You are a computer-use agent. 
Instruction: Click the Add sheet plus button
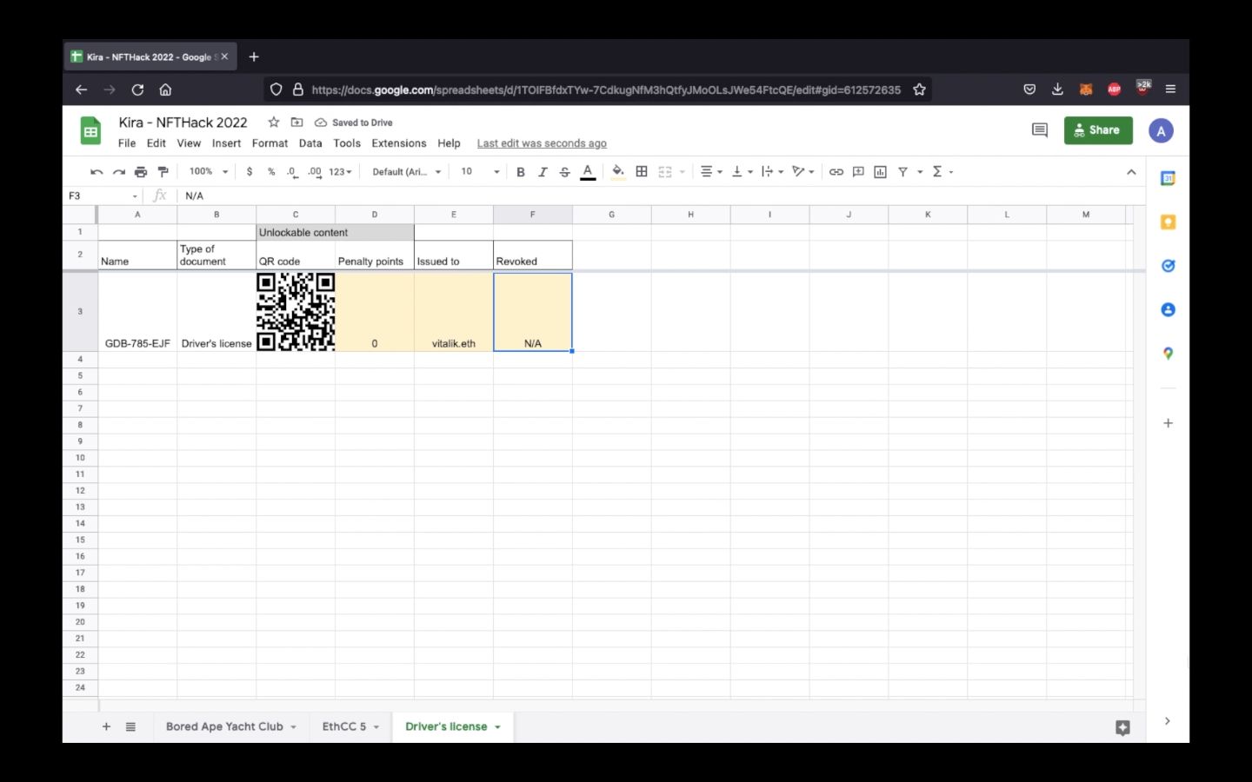click(x=106, y=726)
